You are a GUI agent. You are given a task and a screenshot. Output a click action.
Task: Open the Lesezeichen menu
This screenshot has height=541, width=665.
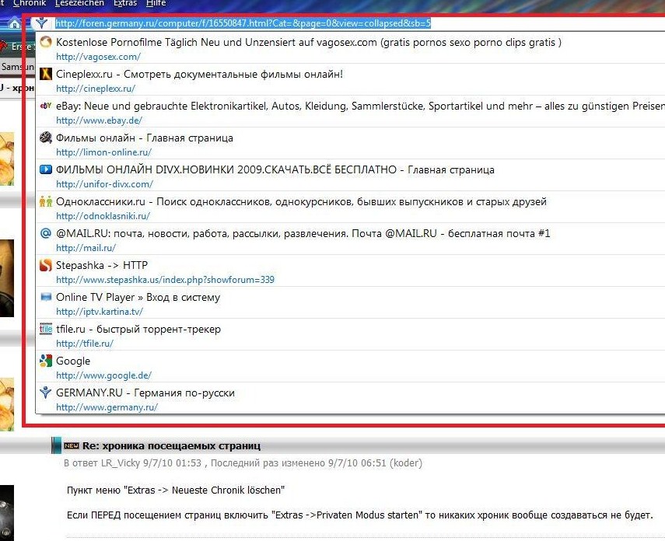click(79, 3)
